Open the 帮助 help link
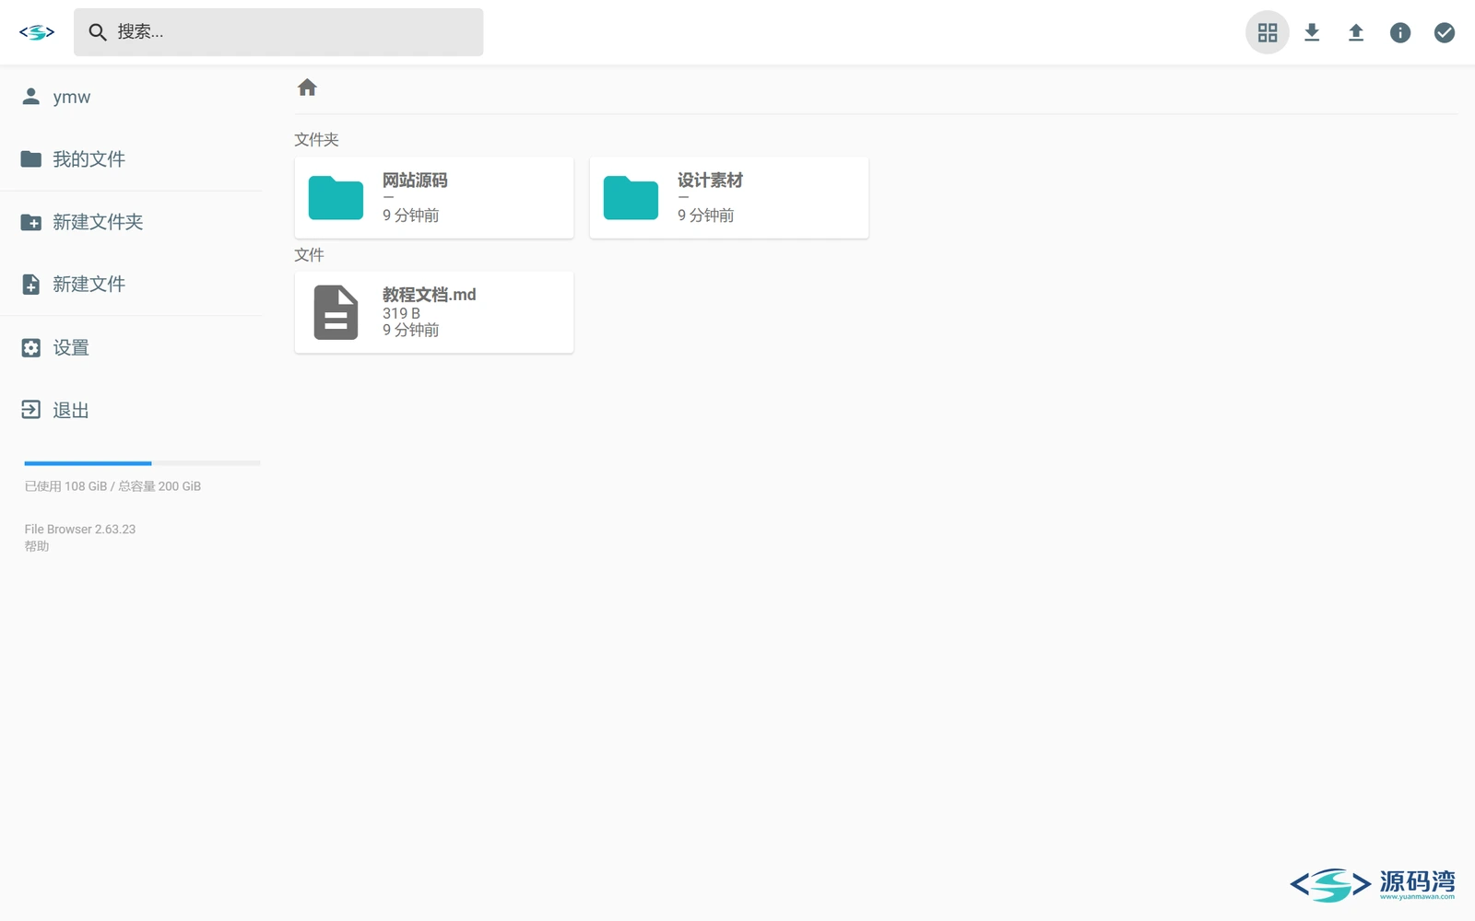The height and width of the screenshot is (921, 1475). [37, 546]
